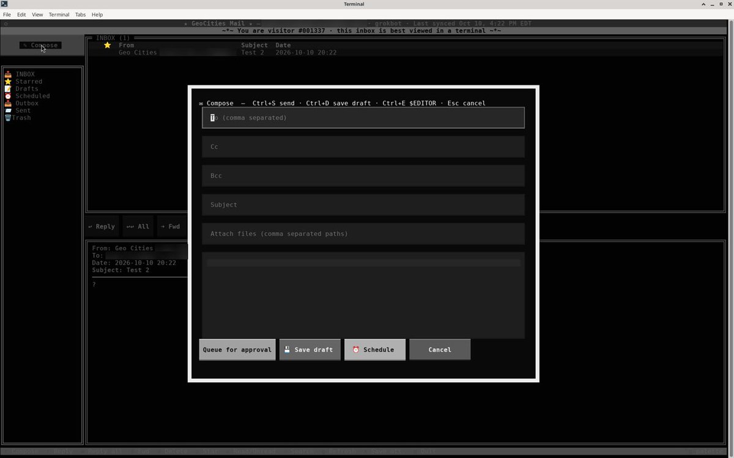Open the View menu
Image resolution: width=734 pixels, height=458 pixels.
37,14
